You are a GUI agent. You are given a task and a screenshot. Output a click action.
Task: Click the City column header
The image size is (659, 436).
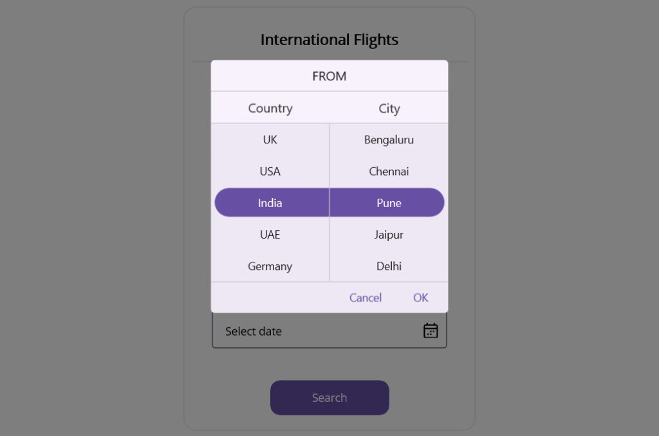(389, 107)
